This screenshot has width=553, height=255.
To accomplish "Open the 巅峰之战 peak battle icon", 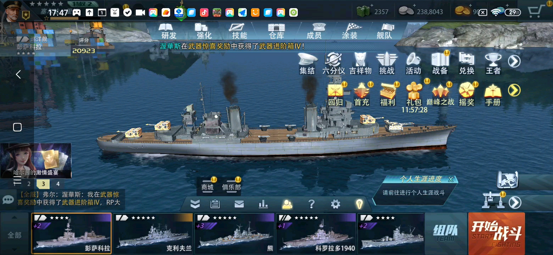I will (441, 95).
